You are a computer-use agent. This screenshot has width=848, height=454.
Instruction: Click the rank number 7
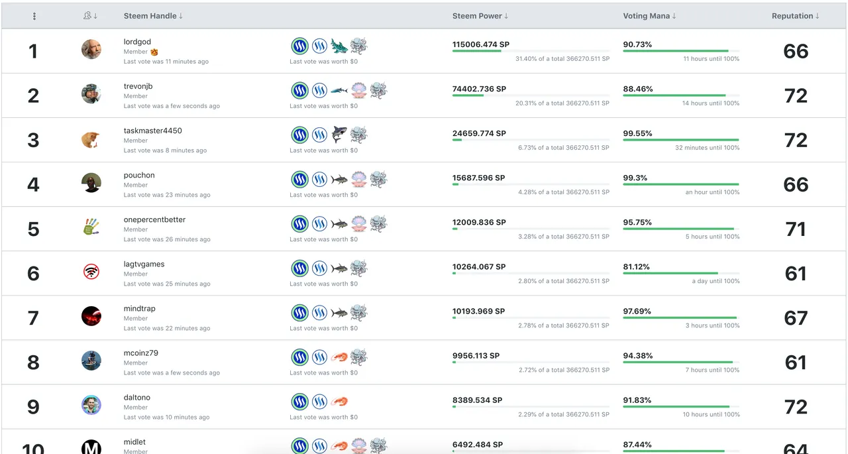pyautogui.click(x=33, y=317)
